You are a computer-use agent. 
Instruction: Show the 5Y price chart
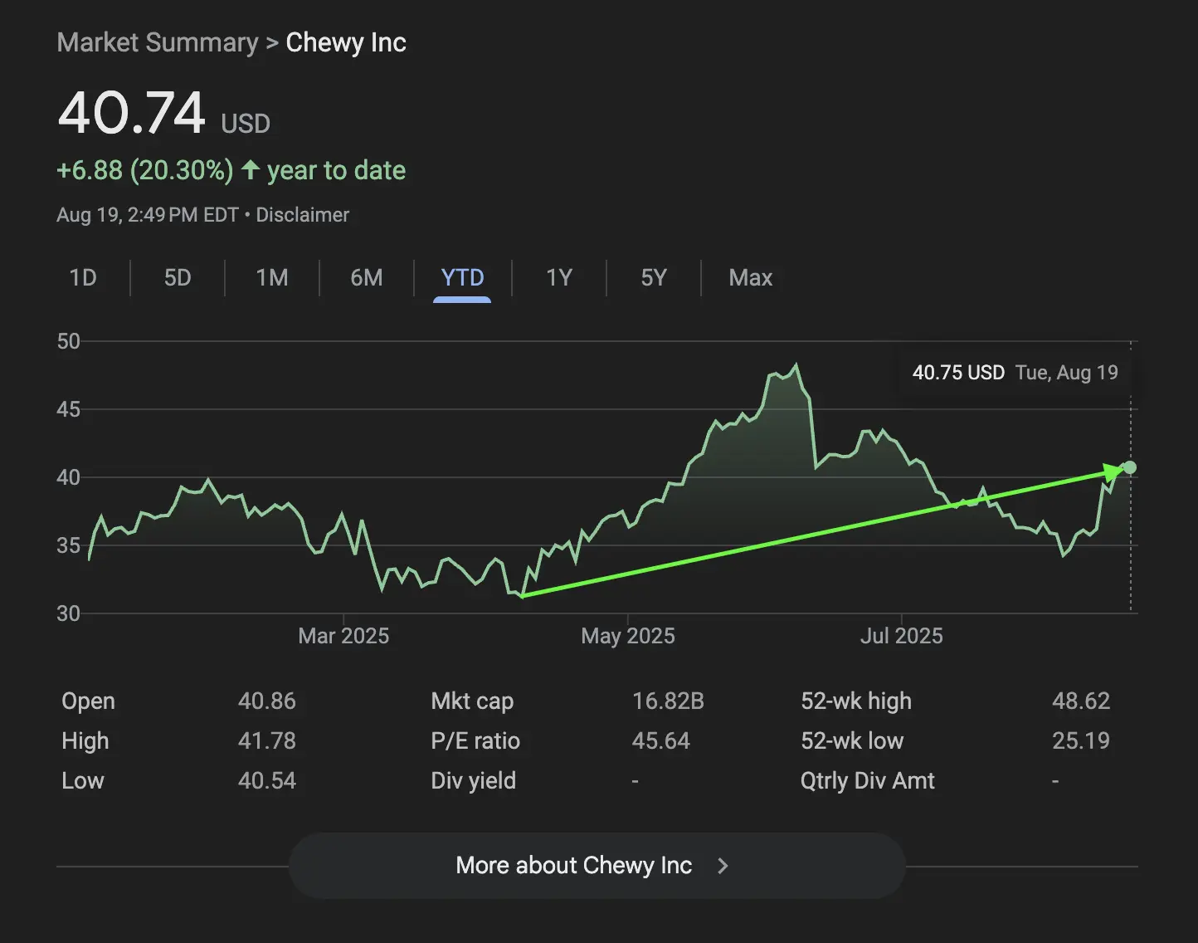coord(654,277)
